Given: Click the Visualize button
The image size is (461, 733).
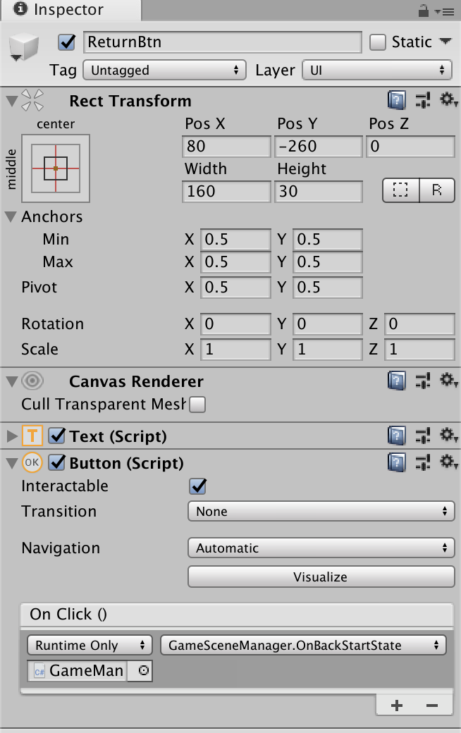Looking at the screenshot, I should pyautogui.click(x=321, y=577).
